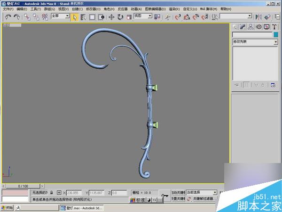Activate the Select Object arrow tool

74,17
